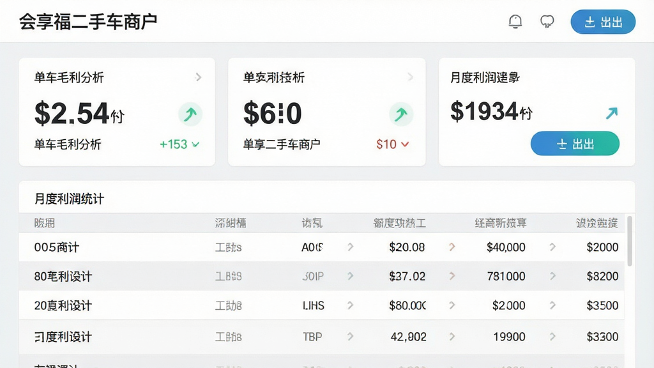
Task: Click the value $20.08
Action: pos(407,247)
